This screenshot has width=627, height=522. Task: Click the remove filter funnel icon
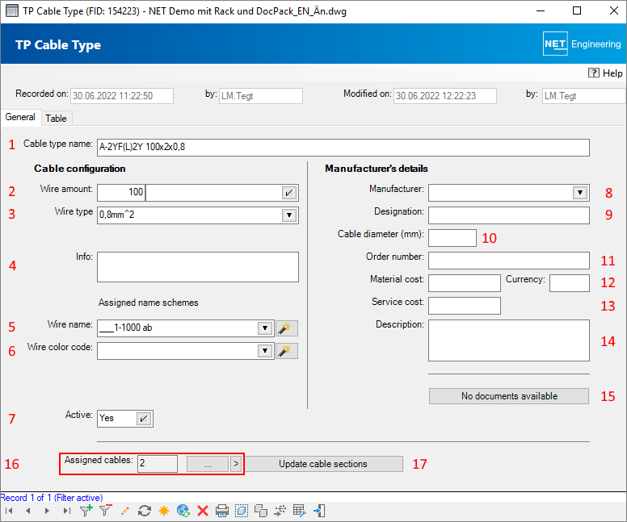[106, 511]
